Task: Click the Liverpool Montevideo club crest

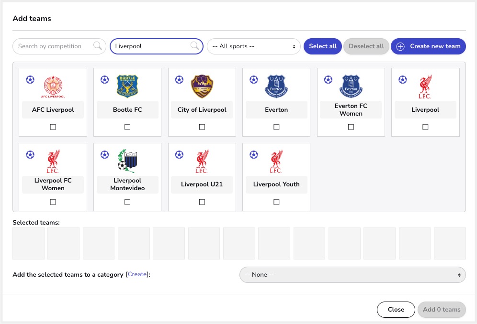Action: point(127,161)
